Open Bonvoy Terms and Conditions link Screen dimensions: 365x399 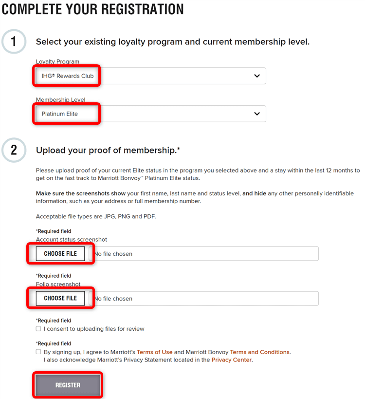(259, 352)
